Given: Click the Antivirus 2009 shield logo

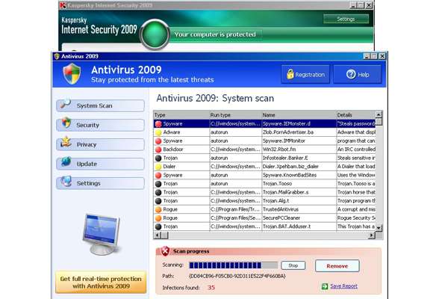Looking at the screenshot, I should [72, 74].
